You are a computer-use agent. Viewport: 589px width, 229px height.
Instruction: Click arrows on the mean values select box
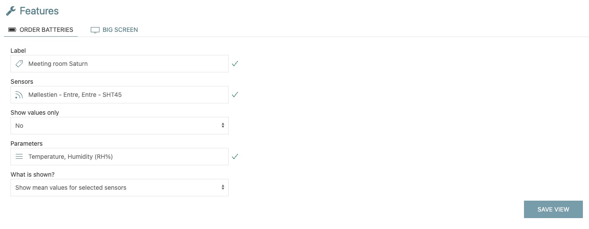[223, 188]
